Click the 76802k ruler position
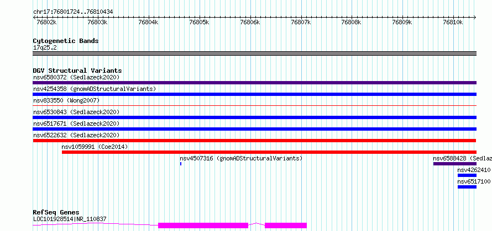Image resolution: width=492 pixels, height=231 pixels. pyautogui.click(x=46, y=23)
